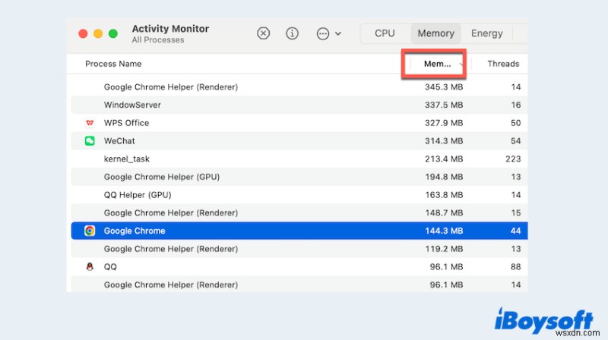The width and height of the screenshot is (608, 340).
Task: Click the 88 threads value
Action: point(515,267)
